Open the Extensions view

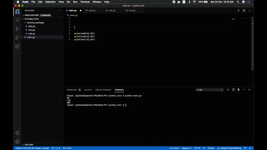[17, 46]
